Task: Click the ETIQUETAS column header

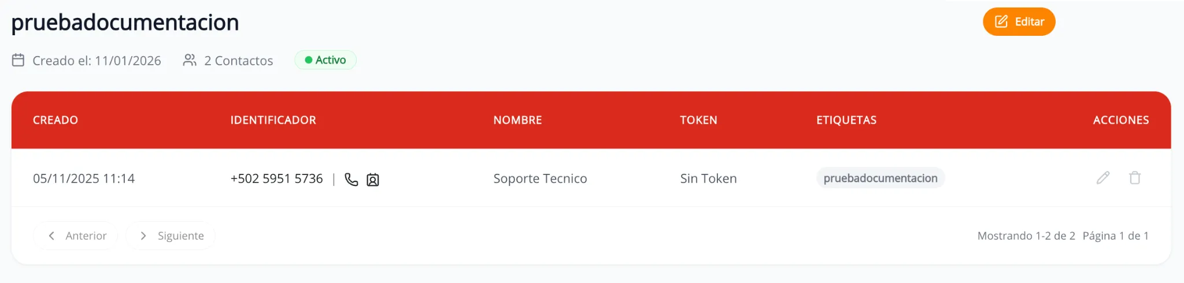Action: pos(846,120)
